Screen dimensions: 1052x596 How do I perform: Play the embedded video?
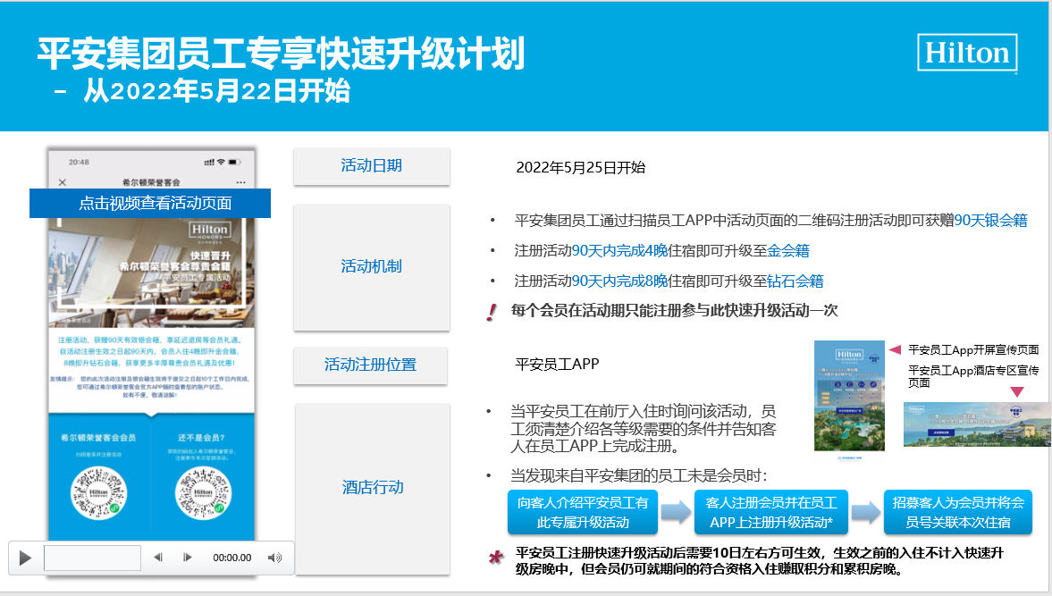pyautogui.click(x=25, y=558)
